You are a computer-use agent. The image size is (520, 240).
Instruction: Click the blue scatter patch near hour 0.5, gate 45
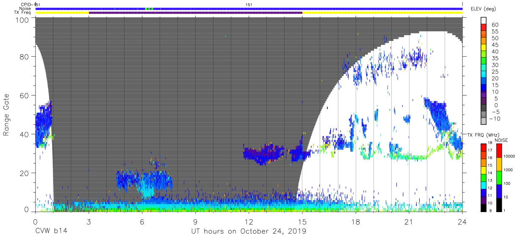coord(43,125)
